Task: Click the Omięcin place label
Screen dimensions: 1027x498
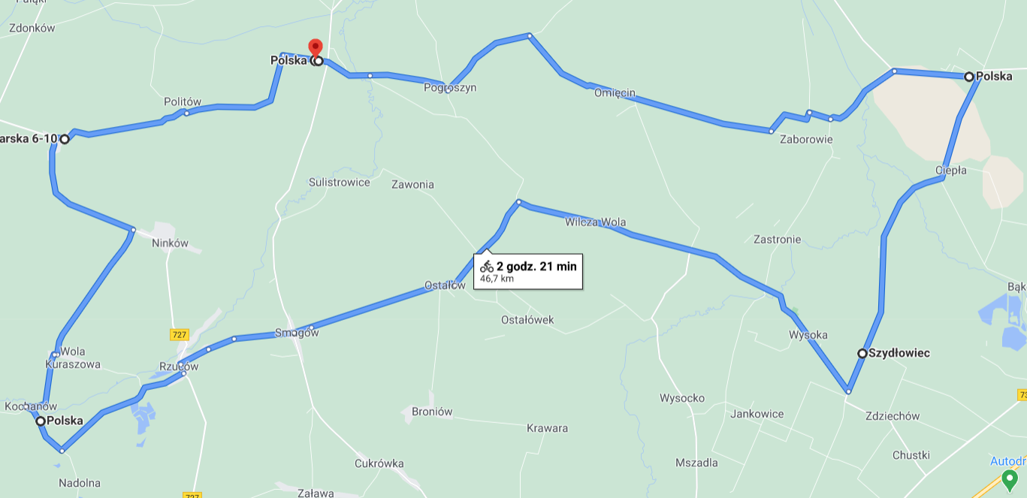Action: [x=615, y=93]
